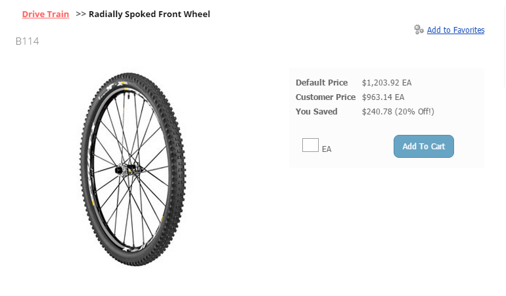Focus the quantity input box before EA
Image resolution: width=506 pixels, height=296 pixels.
310,145
